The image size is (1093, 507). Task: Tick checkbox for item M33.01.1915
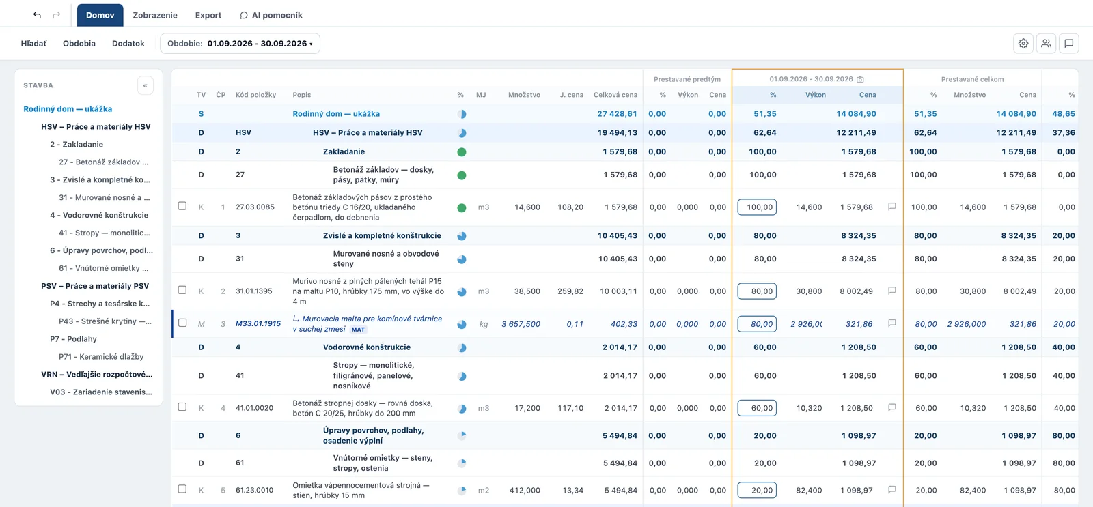coord(182,323)
